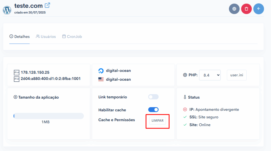Screen dimensions: 271x151
Task: Click the WordPress logo icon
Action: tap(7, 10)
